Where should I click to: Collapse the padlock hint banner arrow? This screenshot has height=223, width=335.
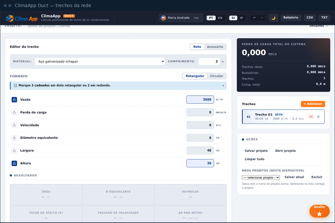223,86
